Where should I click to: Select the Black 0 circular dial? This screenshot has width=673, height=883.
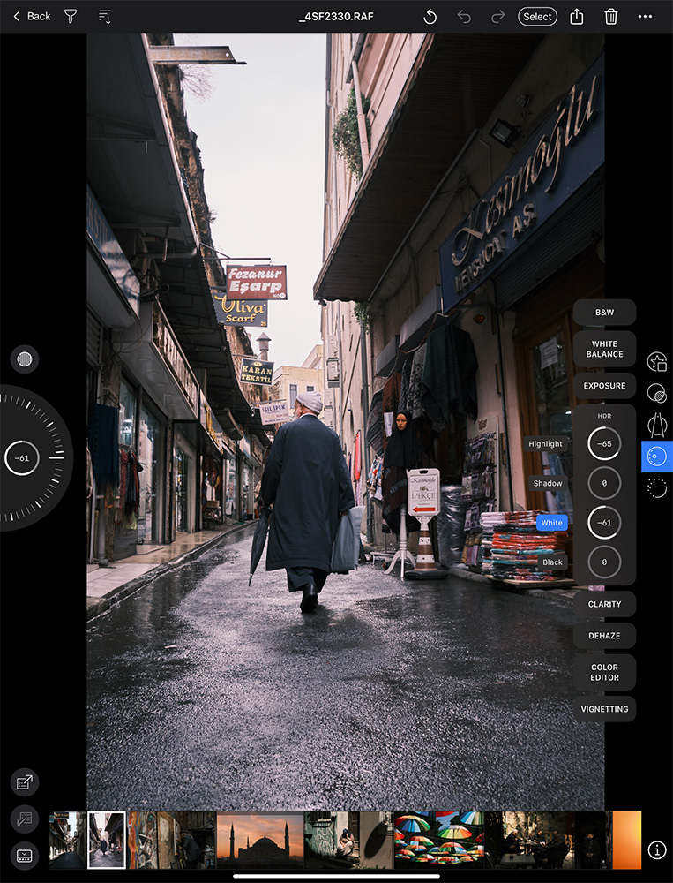tap(604, 562)
